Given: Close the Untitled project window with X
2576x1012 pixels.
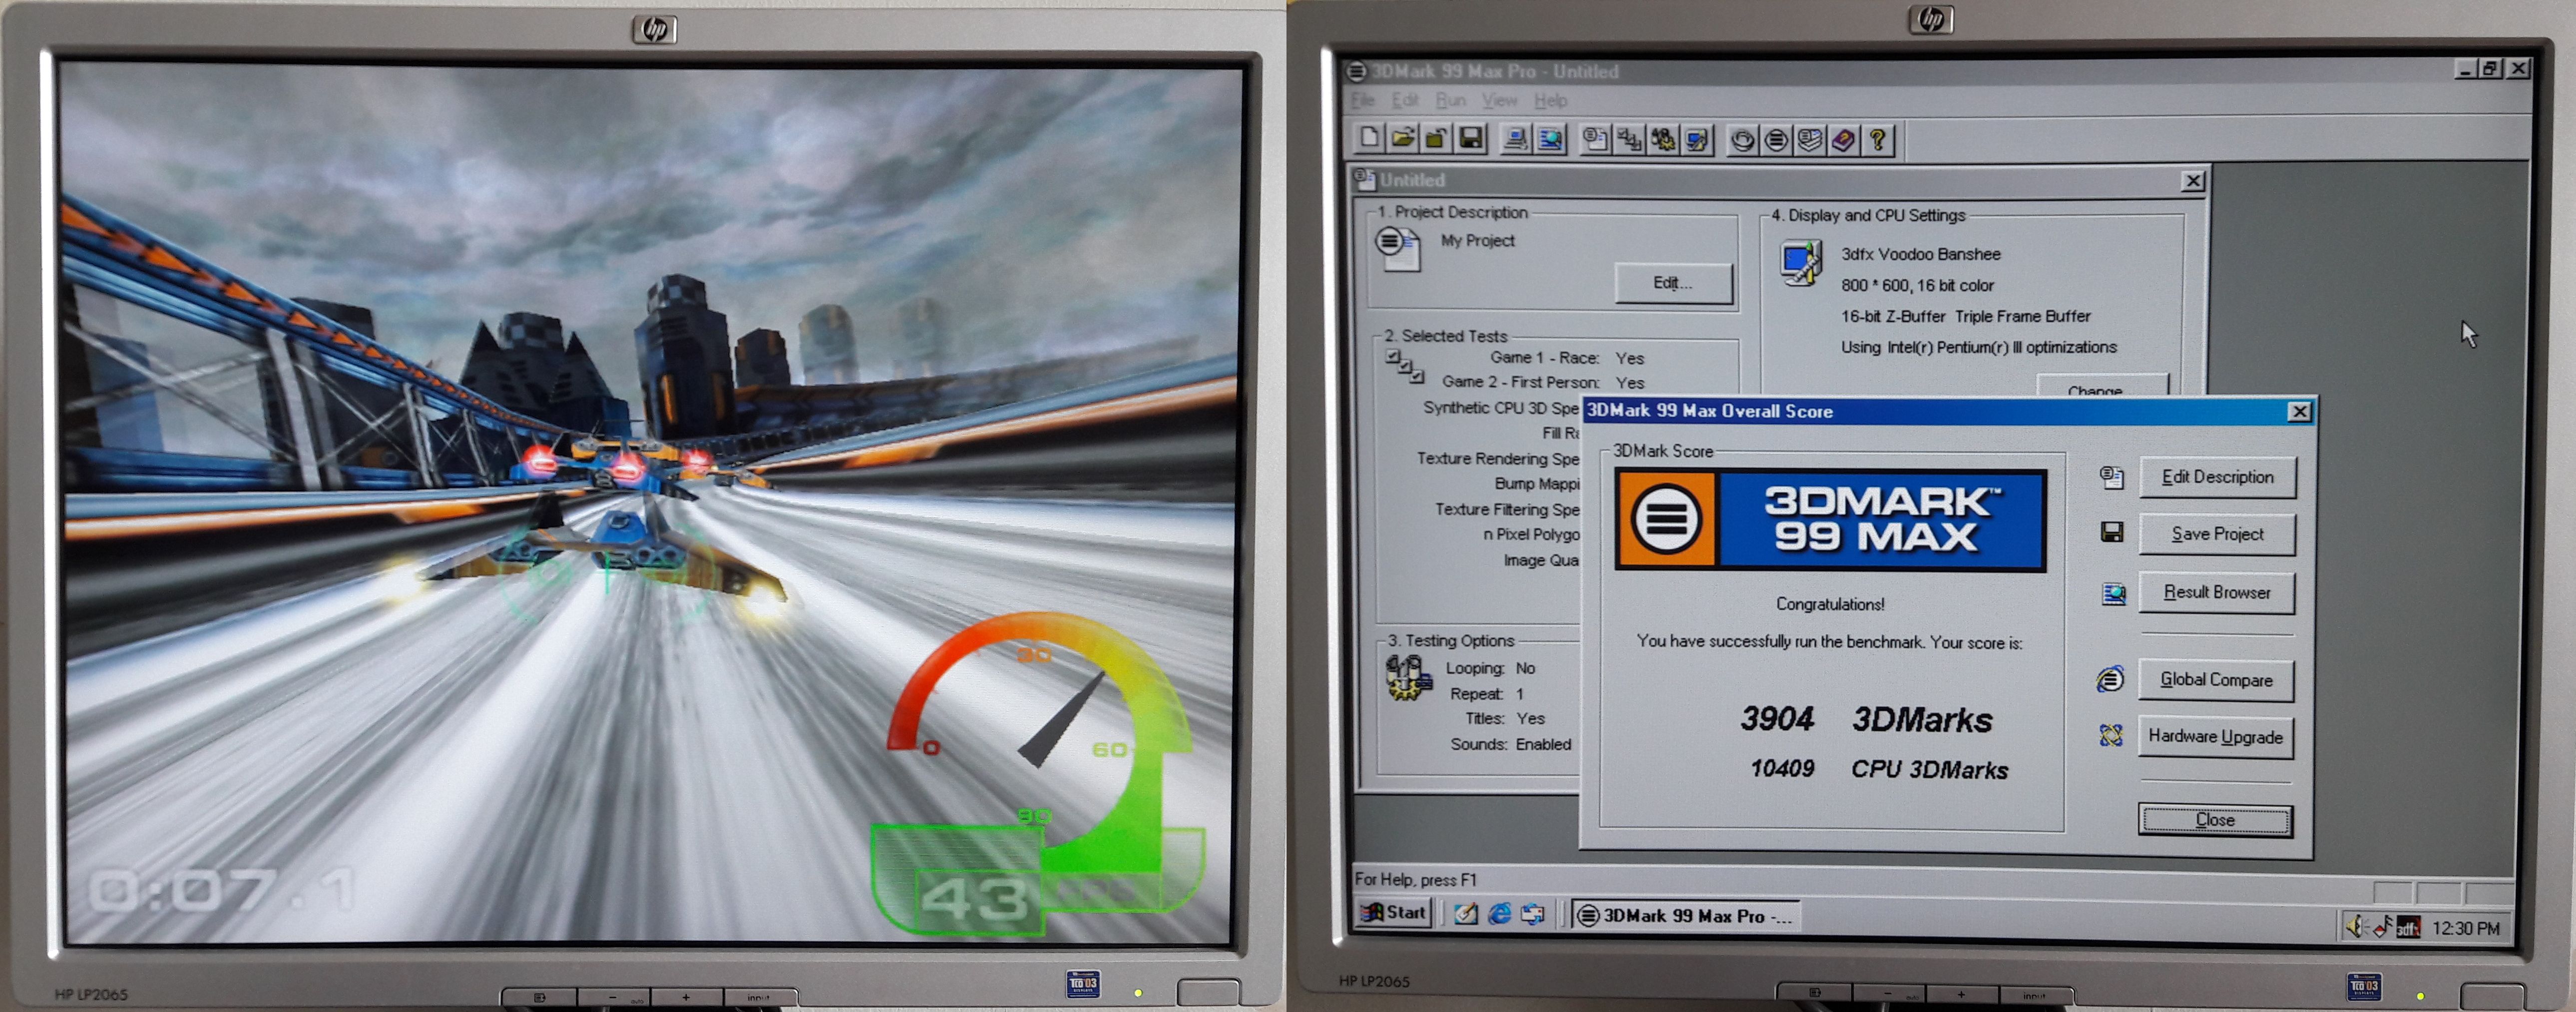Looking at the screenshot, I should tap(2192, 180).
